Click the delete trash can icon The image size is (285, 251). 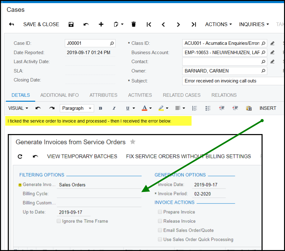point(134,24)
